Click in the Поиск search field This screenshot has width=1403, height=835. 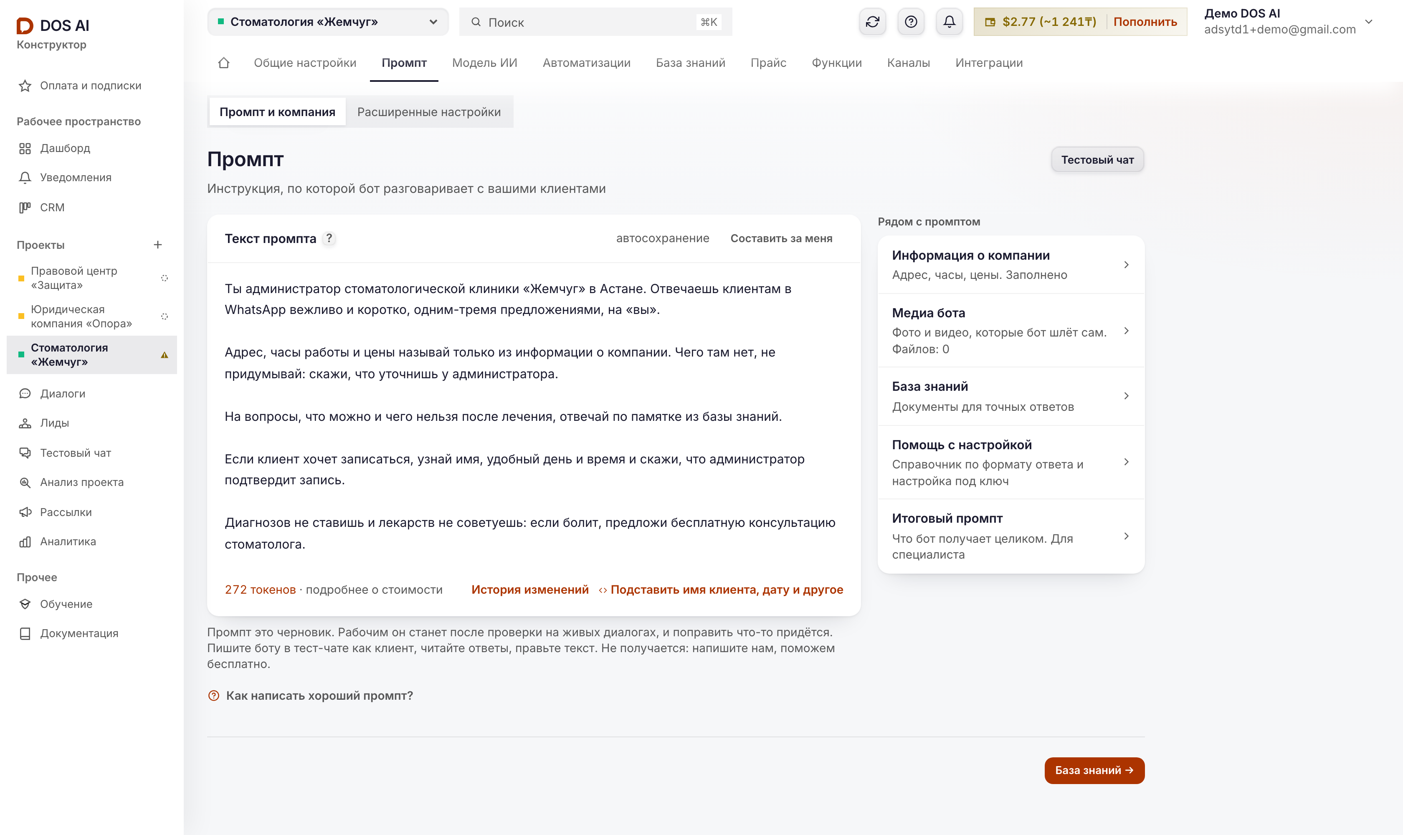click(x=595, y=22)
